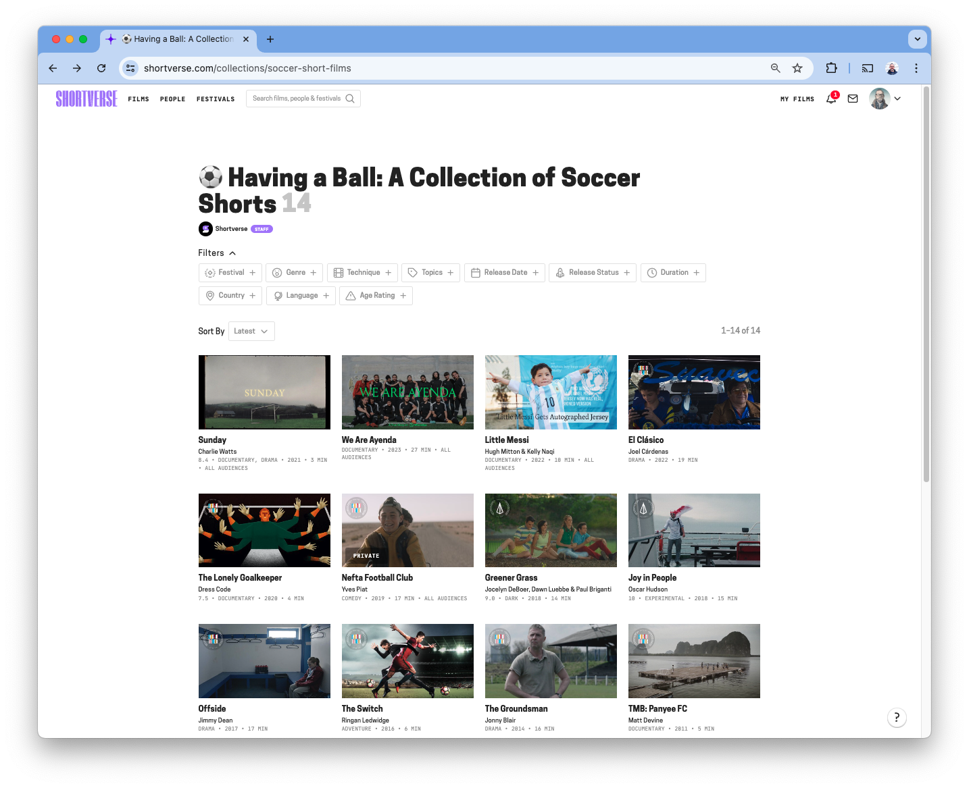This screenshot has height=788, width=969.
Task: Bookmark this page with the star icon
Action: 797,68
